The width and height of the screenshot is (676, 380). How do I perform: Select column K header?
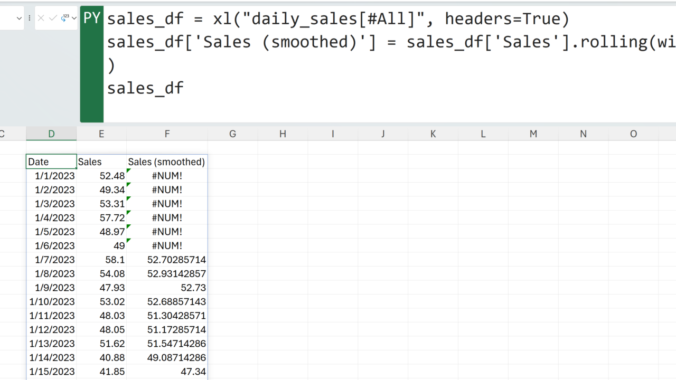coord(433,134)
